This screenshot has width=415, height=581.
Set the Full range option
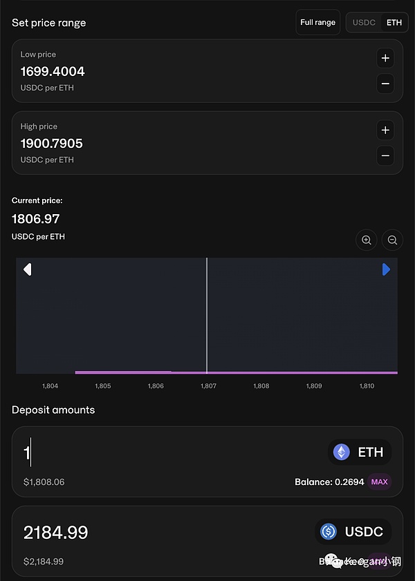point(317,22)
